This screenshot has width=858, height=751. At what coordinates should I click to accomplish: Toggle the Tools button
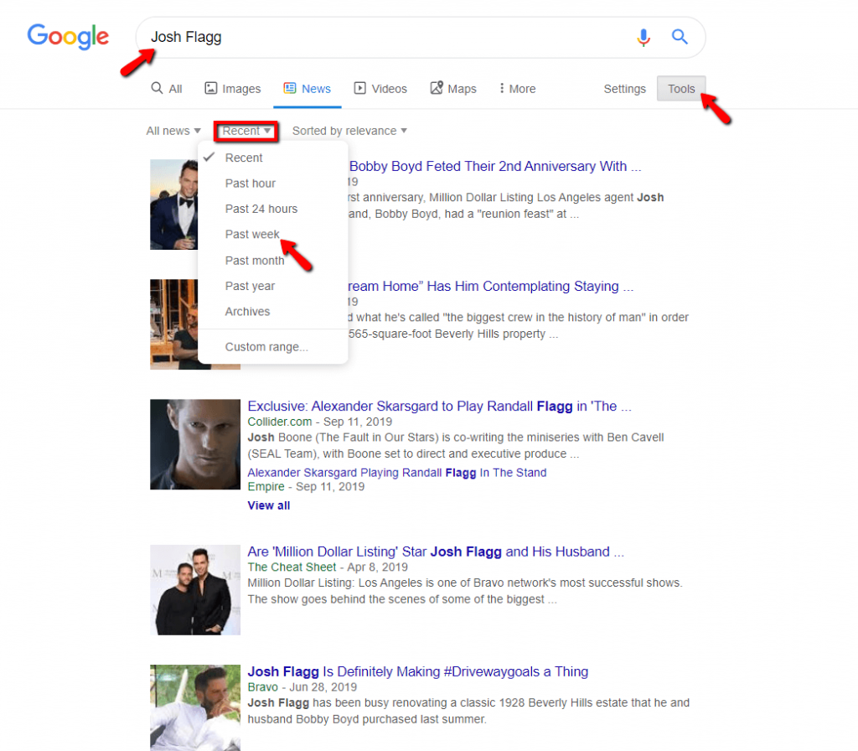pyautogui.click(x=681, y=89)
